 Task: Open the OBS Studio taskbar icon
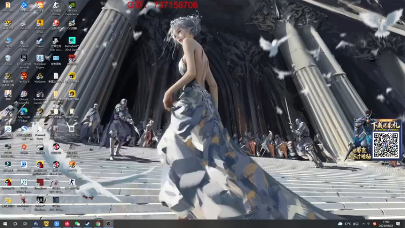click(108, 223)
